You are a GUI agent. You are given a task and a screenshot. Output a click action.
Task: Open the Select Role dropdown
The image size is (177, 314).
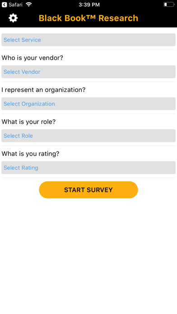88,136
